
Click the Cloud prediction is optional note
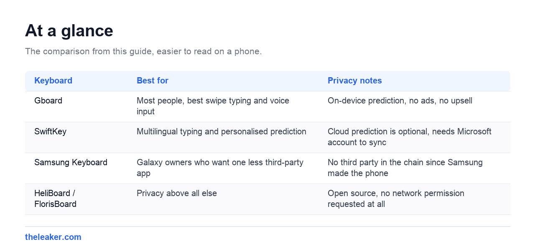coord(410,137)
